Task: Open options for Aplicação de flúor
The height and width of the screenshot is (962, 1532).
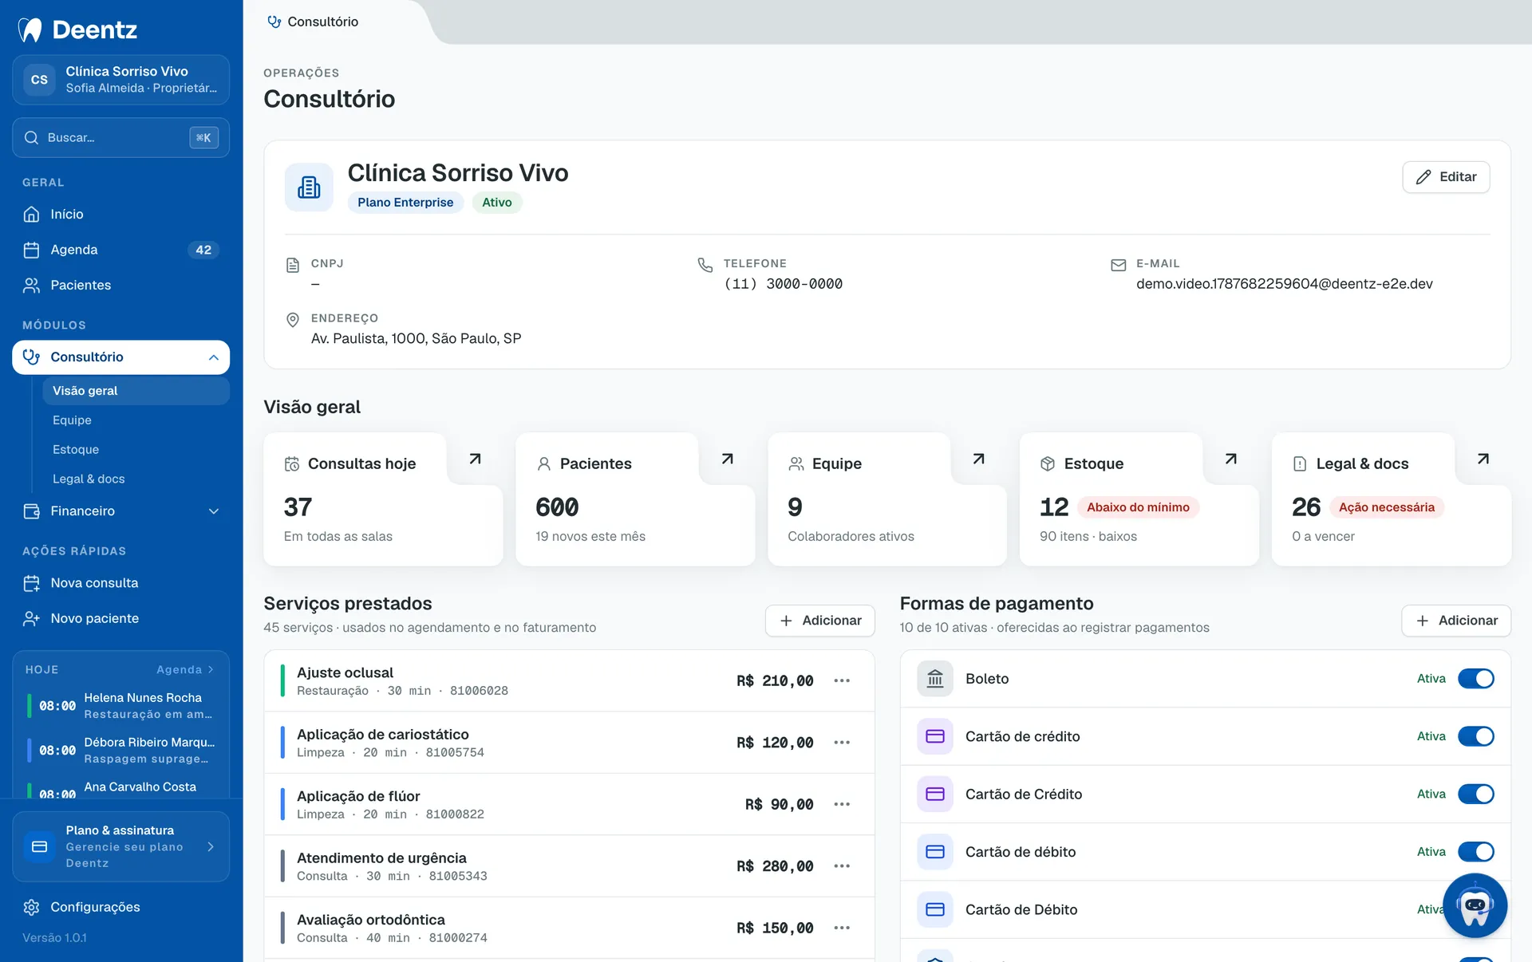Action: click(x=842, y=804)
